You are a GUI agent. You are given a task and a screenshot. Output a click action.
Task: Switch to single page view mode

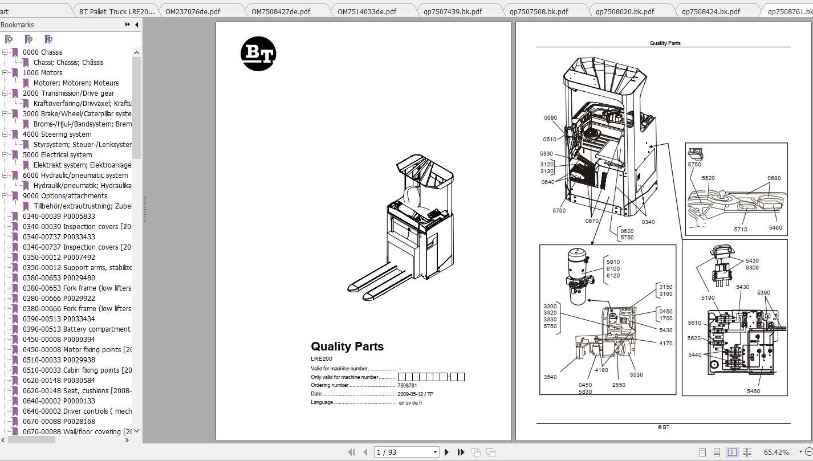[x=702, y=452]
